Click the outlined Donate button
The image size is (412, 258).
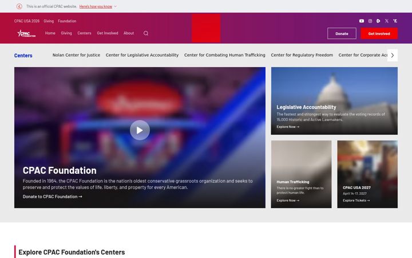[342, 33]
